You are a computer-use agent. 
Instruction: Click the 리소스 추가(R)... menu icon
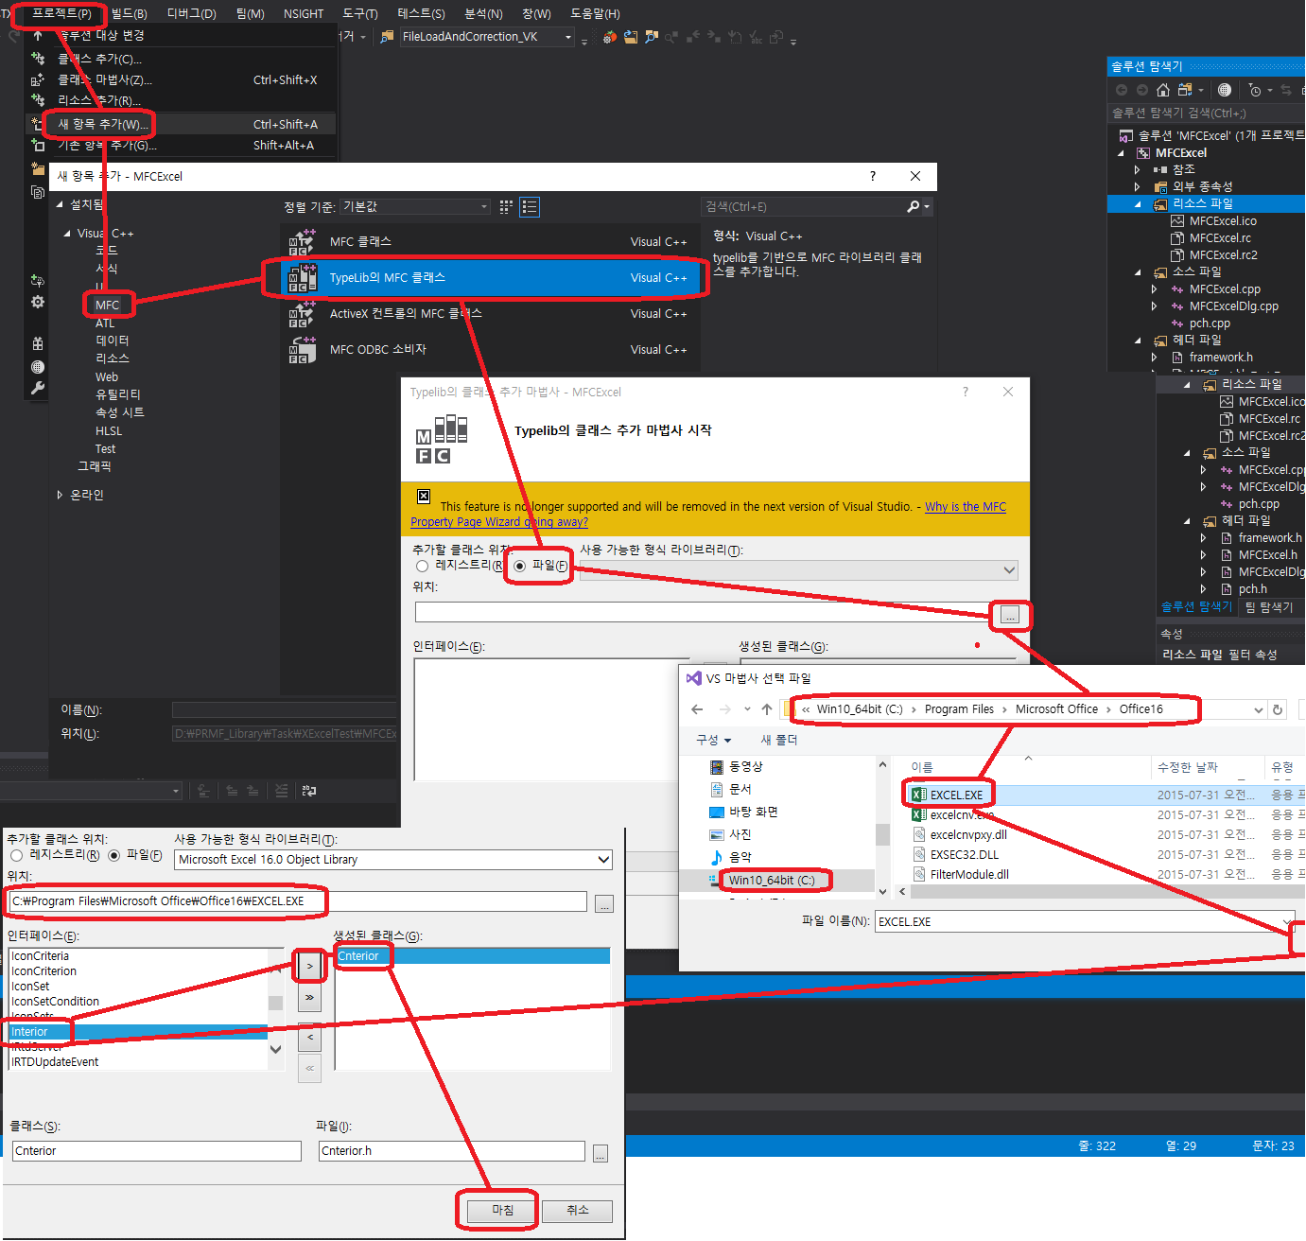(38, 100)
